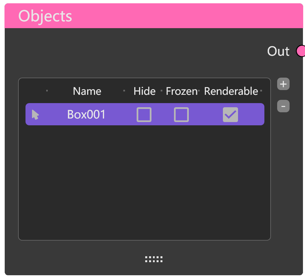Enable the Hide checkbox for Box001
Screen dimensions: 305x277
click(x=144, y=115)
